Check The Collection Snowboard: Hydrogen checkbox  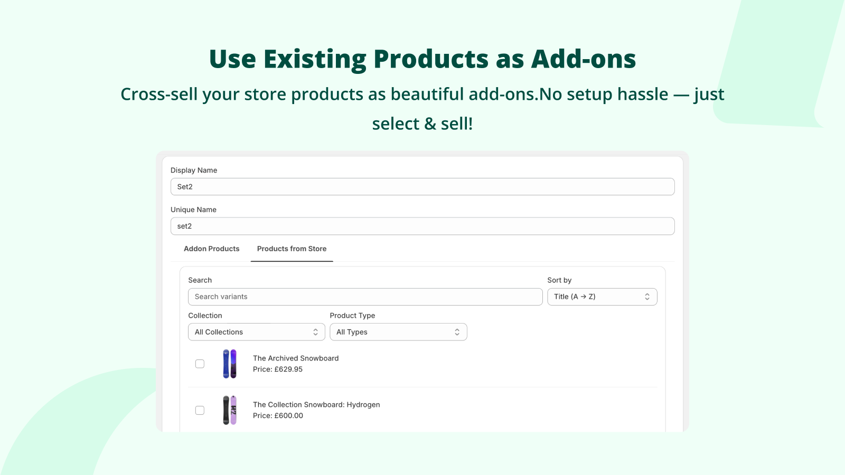[200, 410]
